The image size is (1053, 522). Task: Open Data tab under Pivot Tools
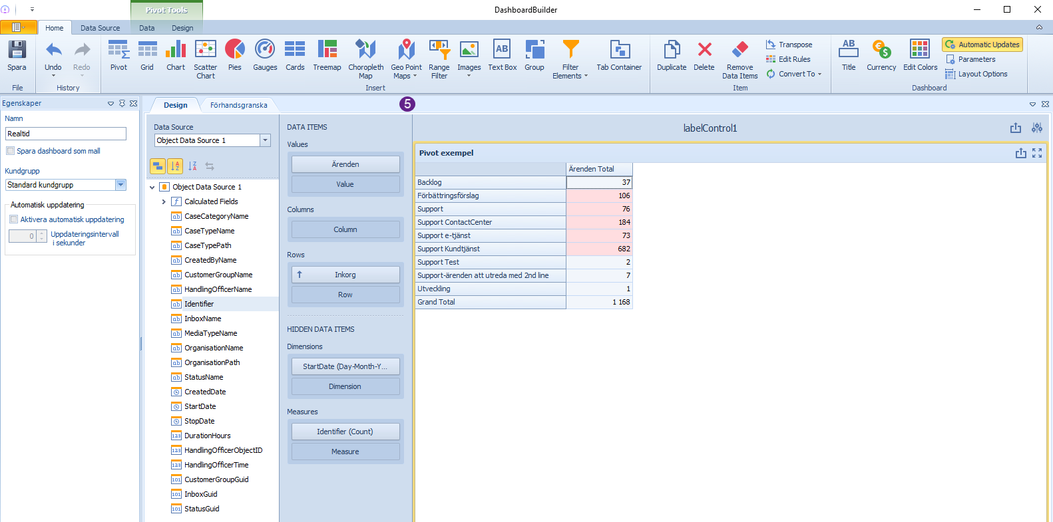tap(147, 28)
